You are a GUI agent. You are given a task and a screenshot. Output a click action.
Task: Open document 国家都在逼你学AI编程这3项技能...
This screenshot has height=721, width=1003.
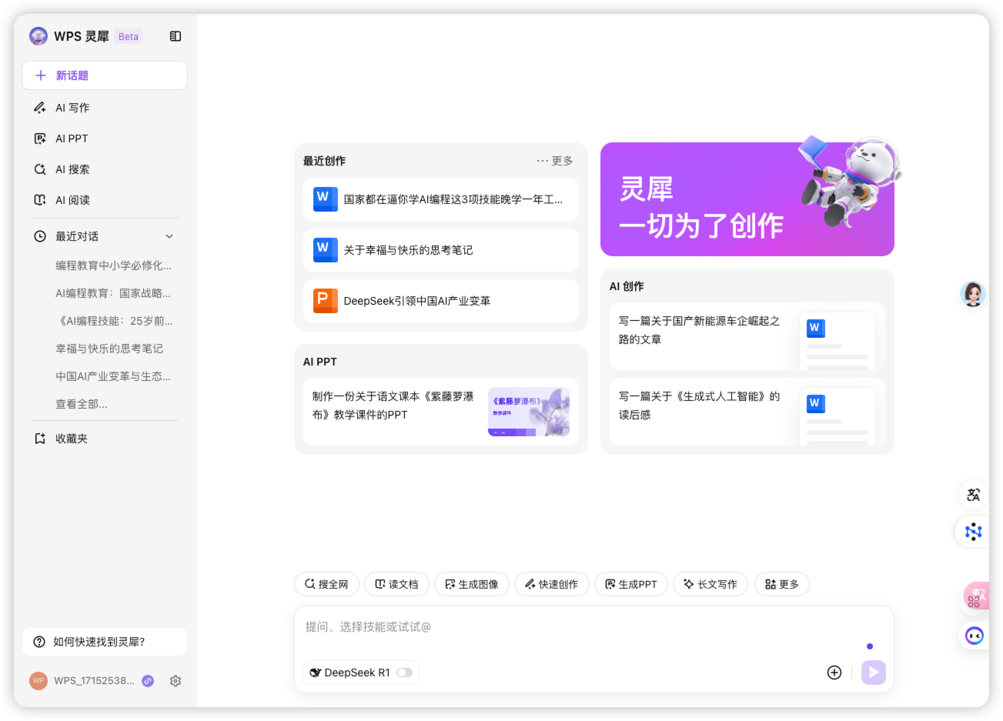[441, 199]
